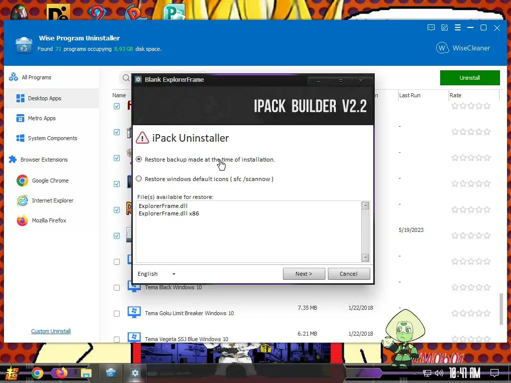This screenshot has width=511, height=383.
Task: Uncheck the first program row checkbox
Action: click(x=117, y=106)
